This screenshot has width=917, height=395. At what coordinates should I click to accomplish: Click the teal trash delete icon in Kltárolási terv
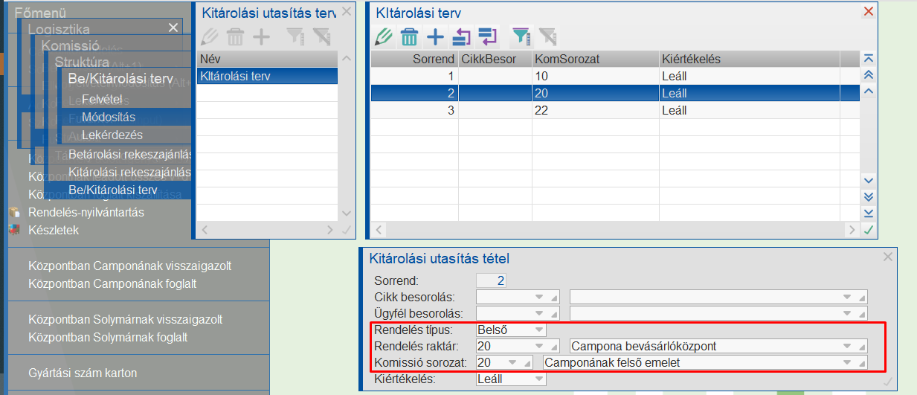(x=409, y=36)
